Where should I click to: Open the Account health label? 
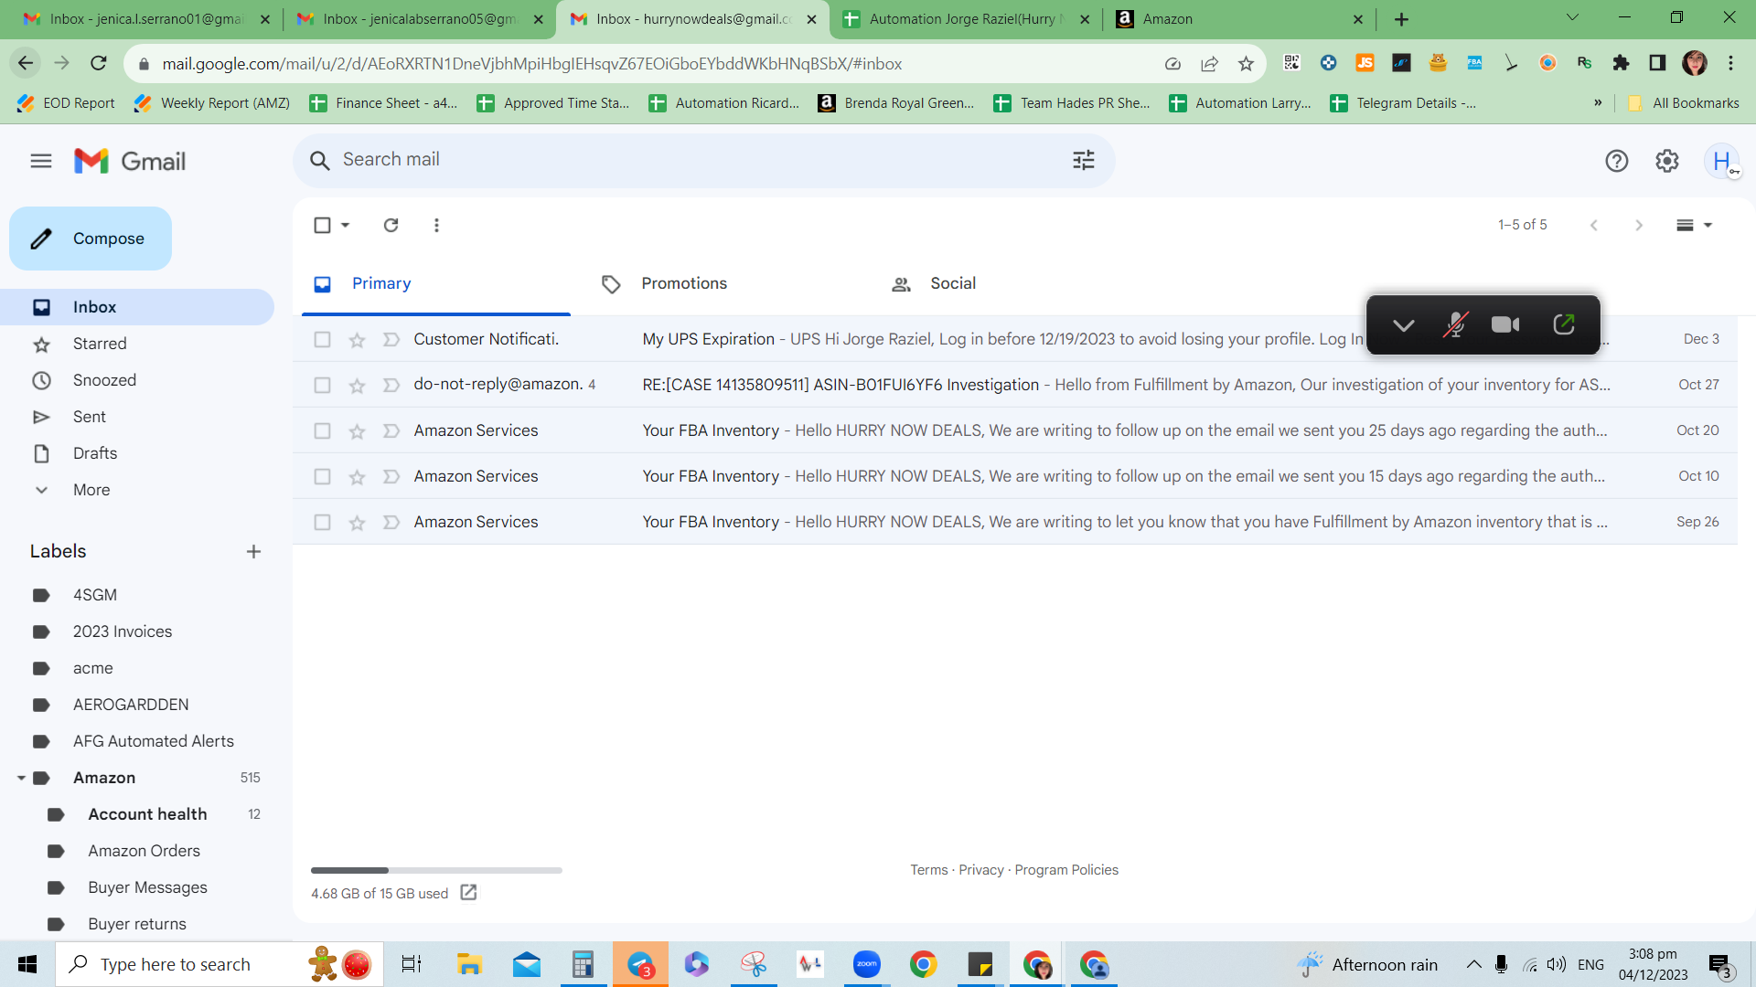tap(147, 814)
